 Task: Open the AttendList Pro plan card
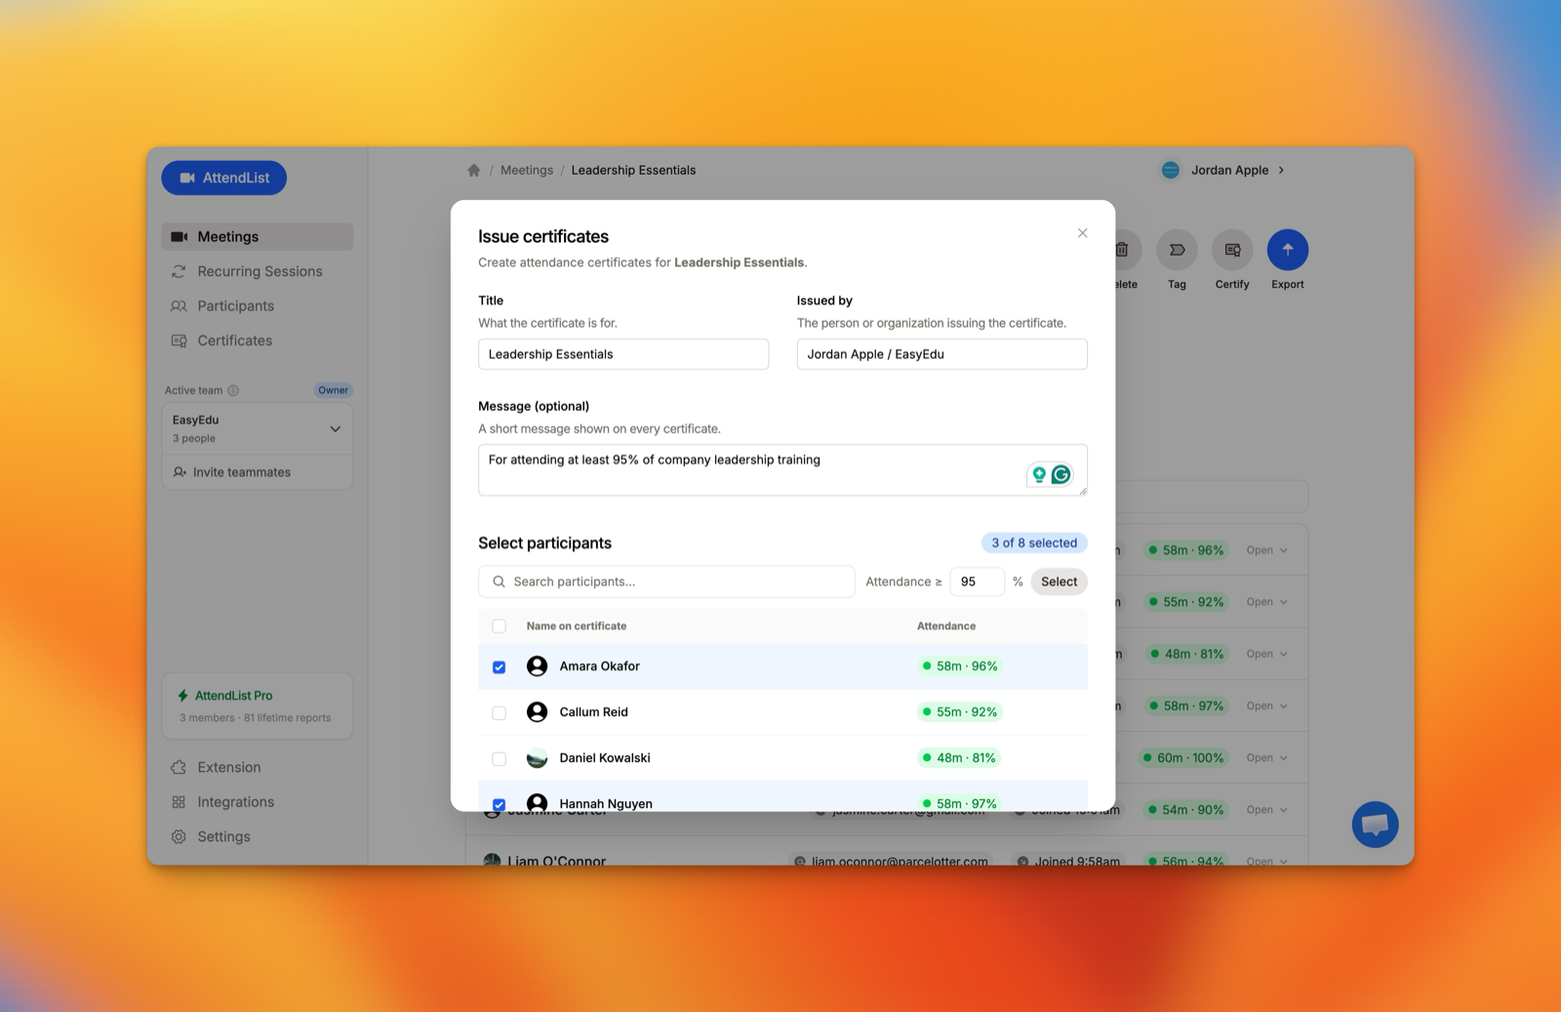(258, 706)
